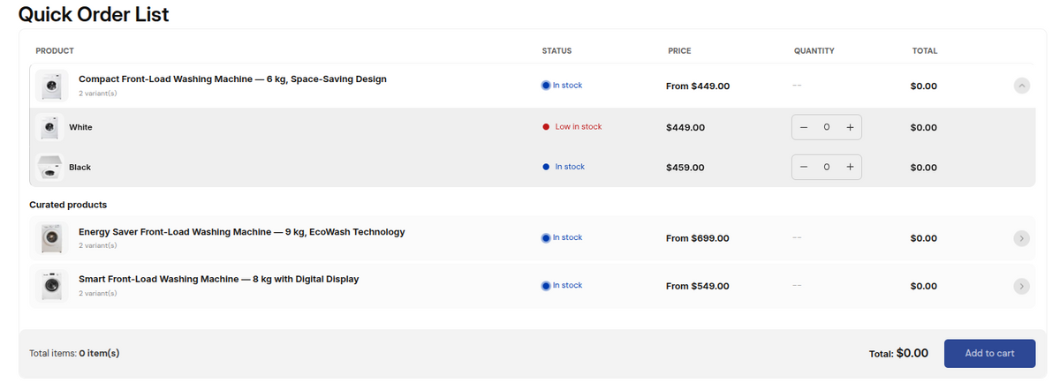Open the Compact Front-Load Washing Machine product title
Viewport: 1060px width, 390px height.
point(232,79)
